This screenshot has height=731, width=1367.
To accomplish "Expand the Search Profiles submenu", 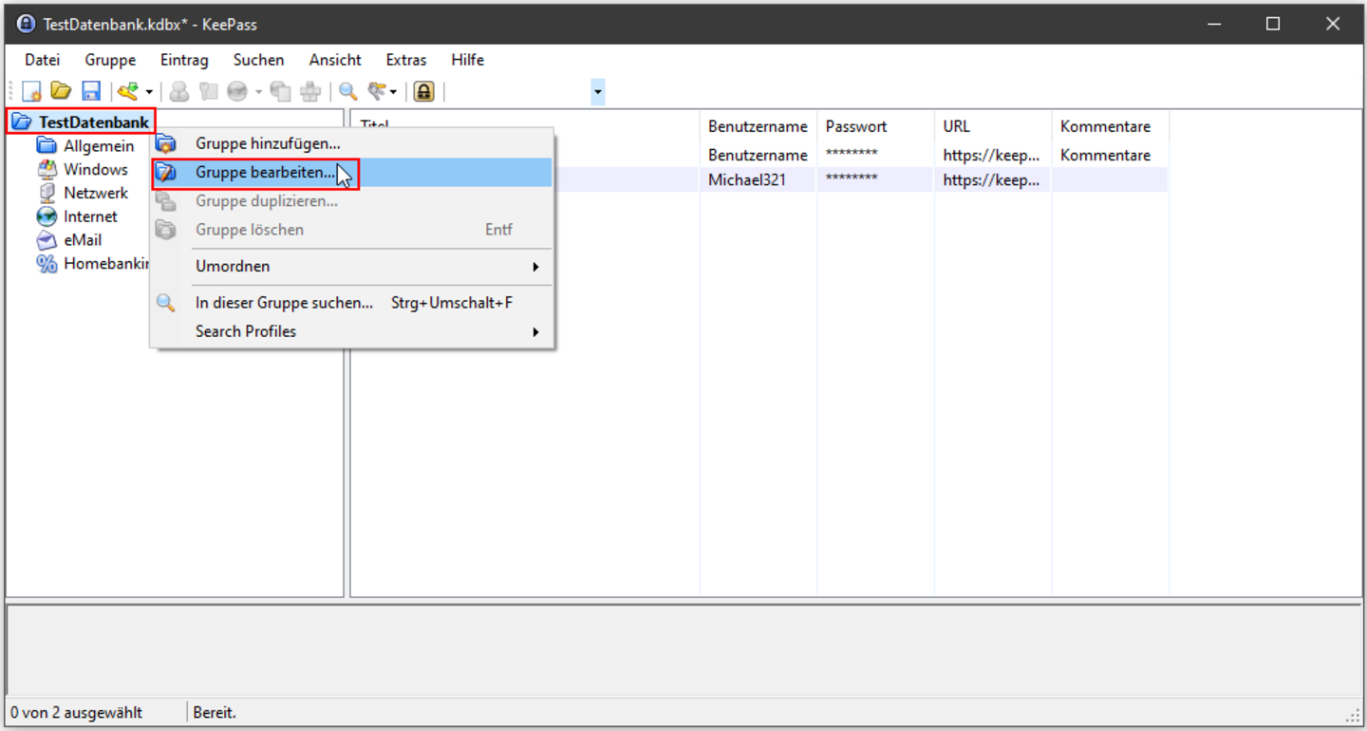I will point(351,331).
